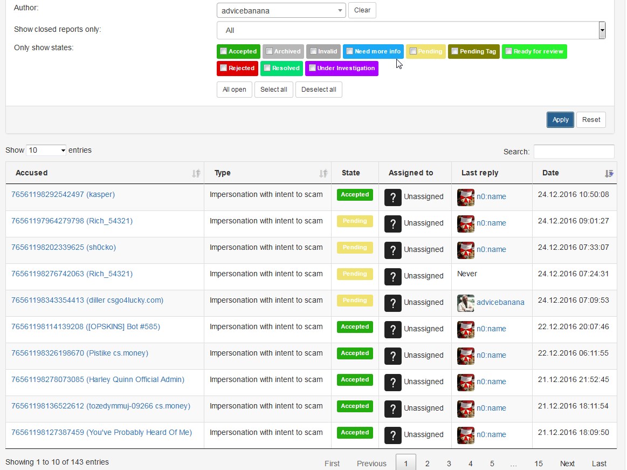Go to page 2 of results
This screenshot has width=627, height=470.
coord(427,464)
